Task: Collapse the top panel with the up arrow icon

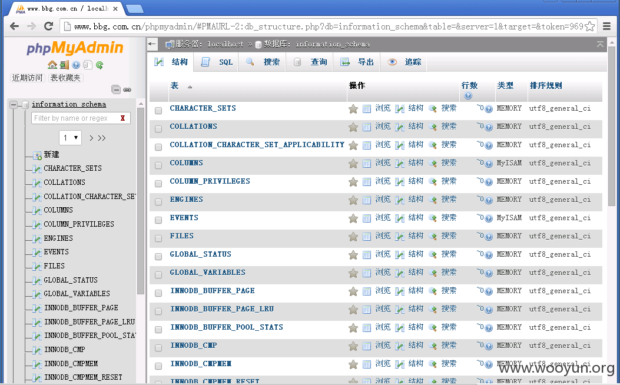Action: point(600,44)
